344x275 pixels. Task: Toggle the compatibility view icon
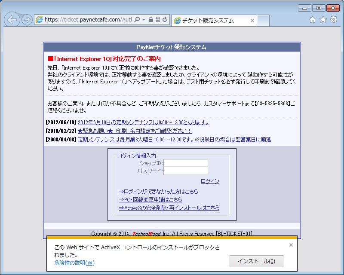(x=158, y=19)
